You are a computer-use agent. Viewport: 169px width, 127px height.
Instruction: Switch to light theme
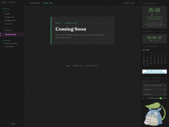13,124
